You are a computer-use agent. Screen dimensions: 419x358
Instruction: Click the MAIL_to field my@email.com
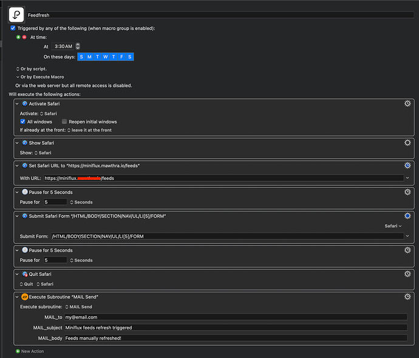coord(236,317)
